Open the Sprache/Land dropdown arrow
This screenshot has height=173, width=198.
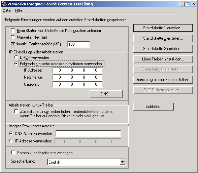(122, 162)
